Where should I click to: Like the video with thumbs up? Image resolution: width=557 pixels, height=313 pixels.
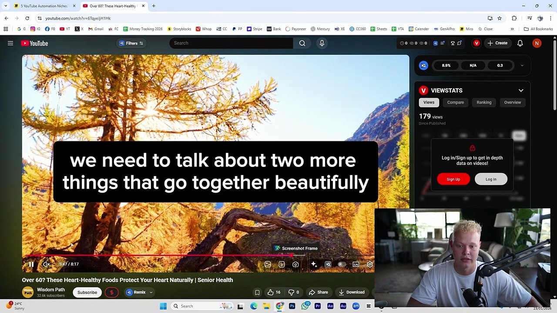[x=274, y=292]
